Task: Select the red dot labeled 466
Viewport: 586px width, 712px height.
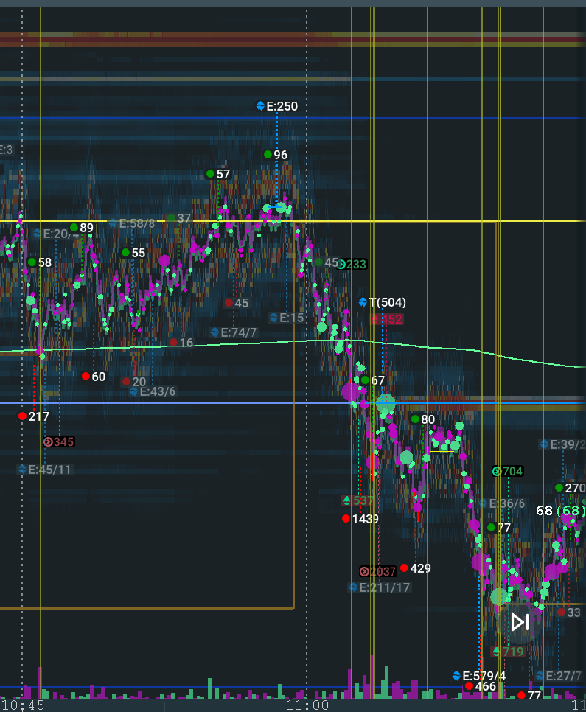Action: (x=469, y=686)
